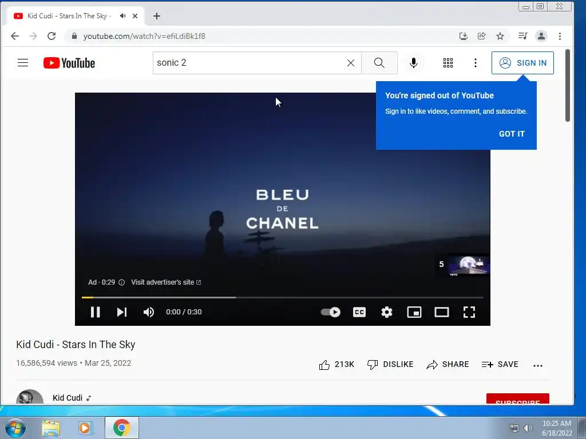Screen dimensions: 586x439
Task: Close the Kid Cudi tab
Action: coord(135,16)
